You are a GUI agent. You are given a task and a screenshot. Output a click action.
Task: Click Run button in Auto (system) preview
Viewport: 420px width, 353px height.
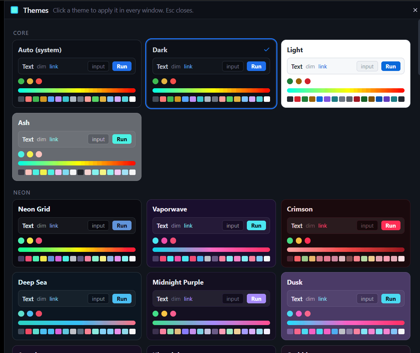(122, 66)
